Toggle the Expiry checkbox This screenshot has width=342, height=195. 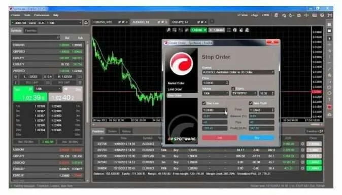233,88
